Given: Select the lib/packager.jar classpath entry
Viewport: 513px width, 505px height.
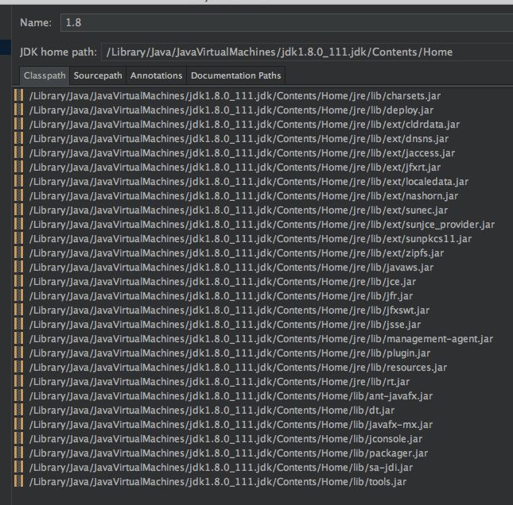Looking at the screenshot, I should tap(229, 453).
